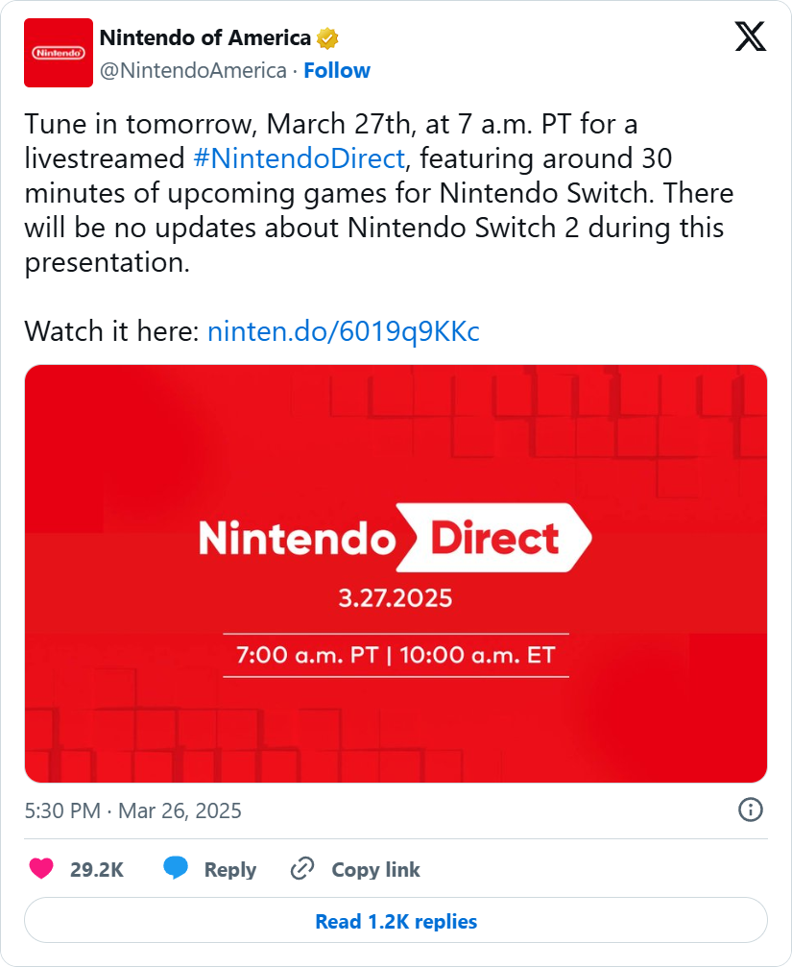
Task: Click the Nintendo of America name
Action: click(205, 38)
